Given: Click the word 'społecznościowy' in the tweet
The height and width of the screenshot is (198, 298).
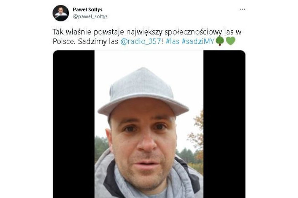Looking at the screenshot, I should click(x=193, y=32).
